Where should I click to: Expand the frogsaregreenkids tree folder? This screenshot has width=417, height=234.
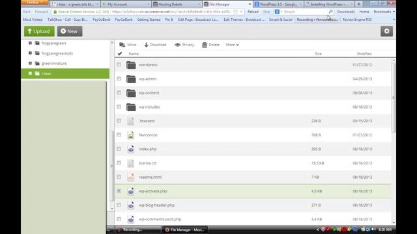coord(30,53)
